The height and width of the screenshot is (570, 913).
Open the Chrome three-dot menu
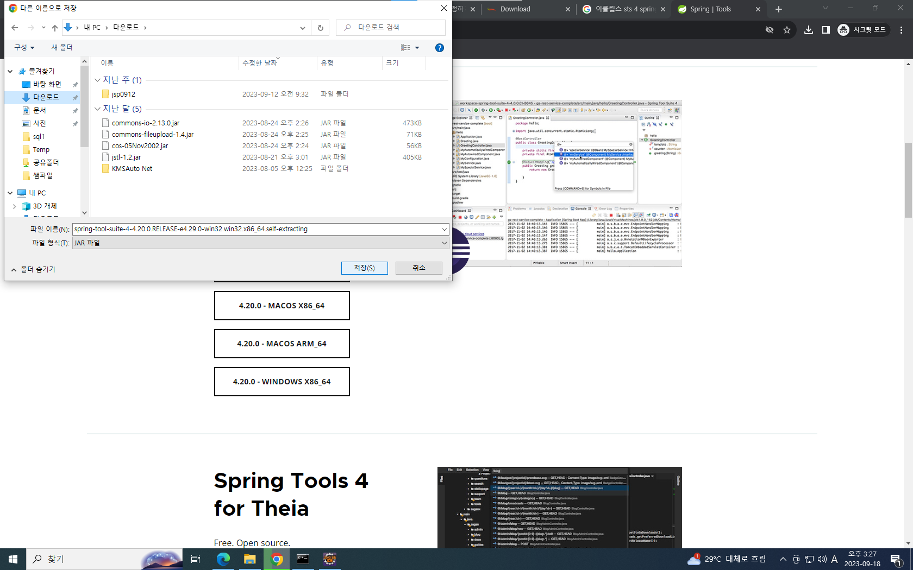[902, 30]
